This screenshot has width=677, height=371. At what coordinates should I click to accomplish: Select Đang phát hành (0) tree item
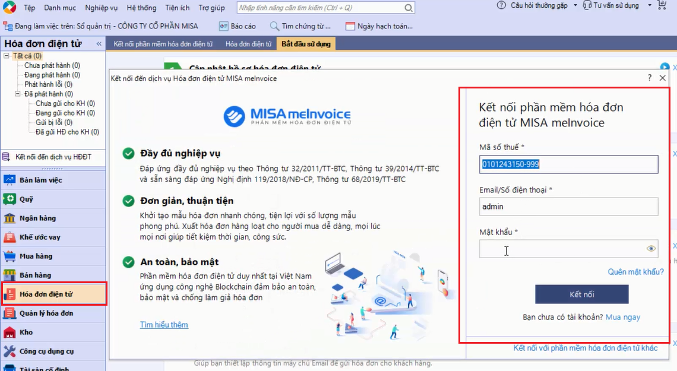52,75
